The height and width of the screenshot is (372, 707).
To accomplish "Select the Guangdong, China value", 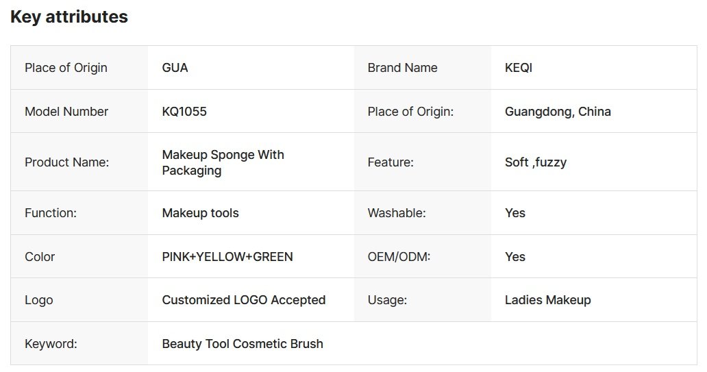I will (558, 112).
